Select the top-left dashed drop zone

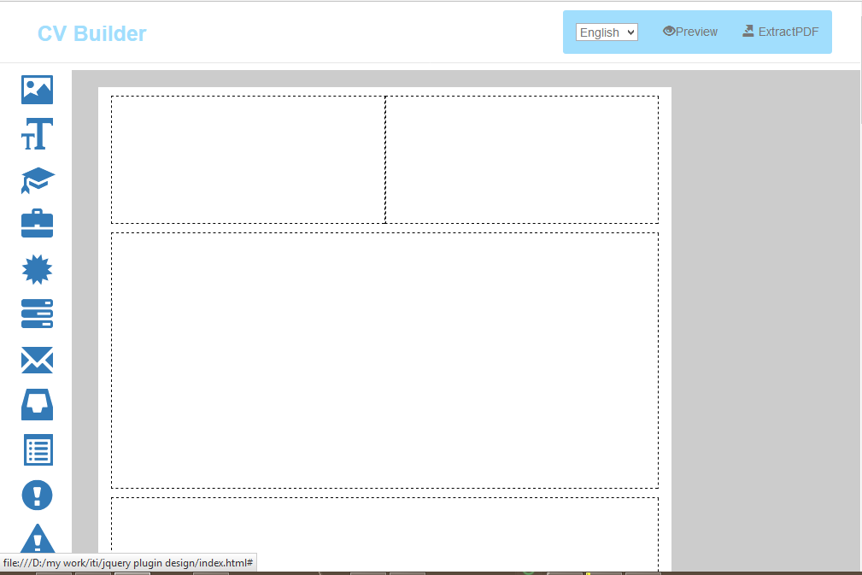pos(248,160)
